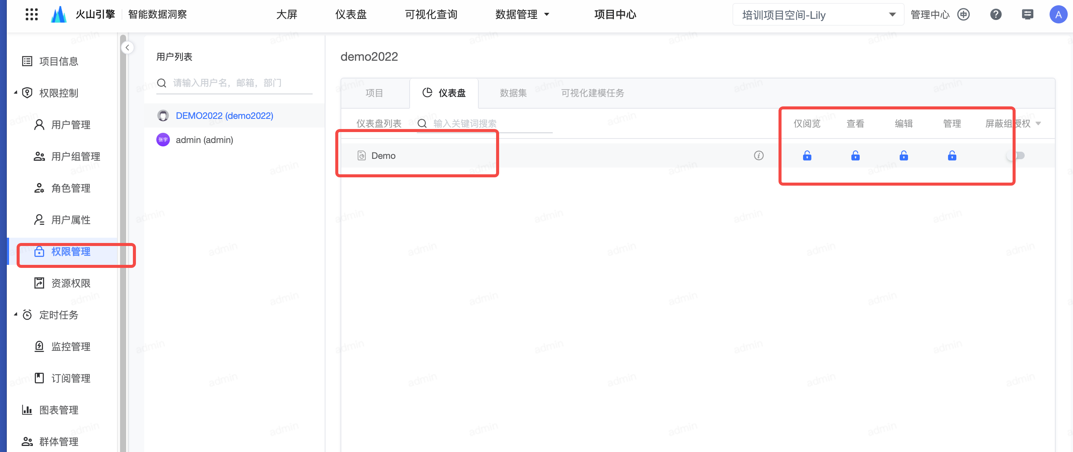Focus the dashboard keyword search field
The image size is (1073, 452).
coord(485,124)
